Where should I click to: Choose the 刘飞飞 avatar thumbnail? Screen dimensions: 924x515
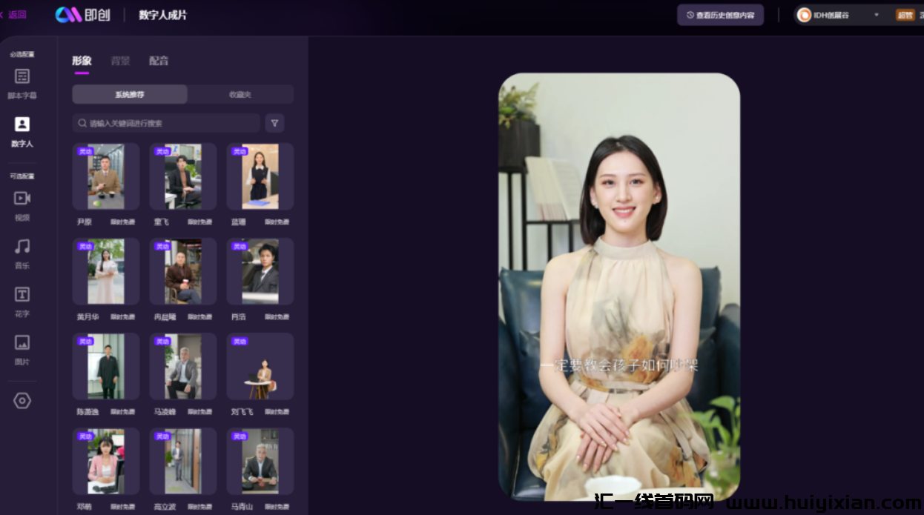260,366
